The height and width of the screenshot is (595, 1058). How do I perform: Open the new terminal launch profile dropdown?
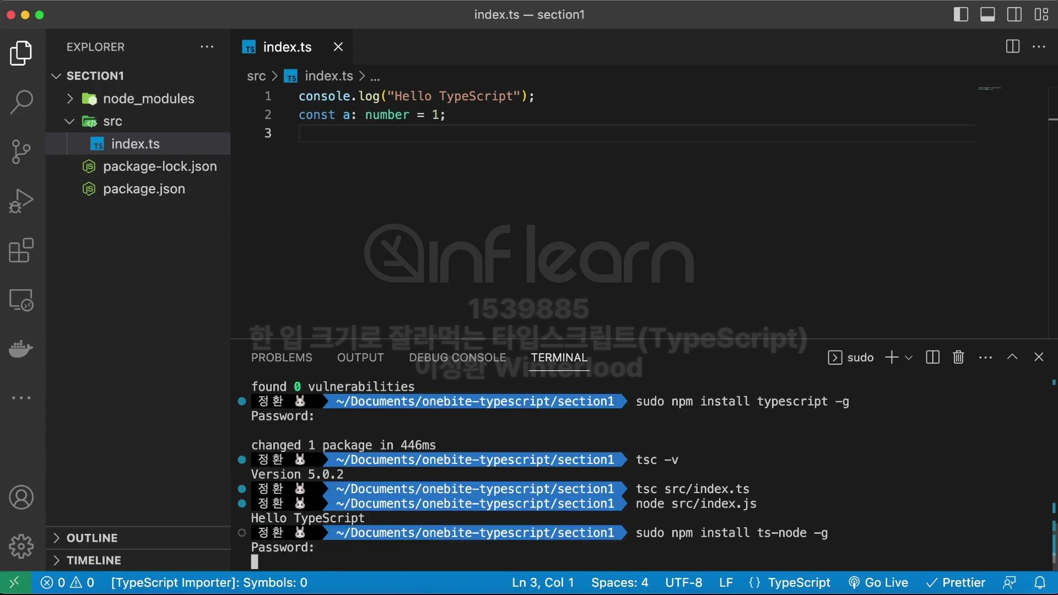coord(909,358)
